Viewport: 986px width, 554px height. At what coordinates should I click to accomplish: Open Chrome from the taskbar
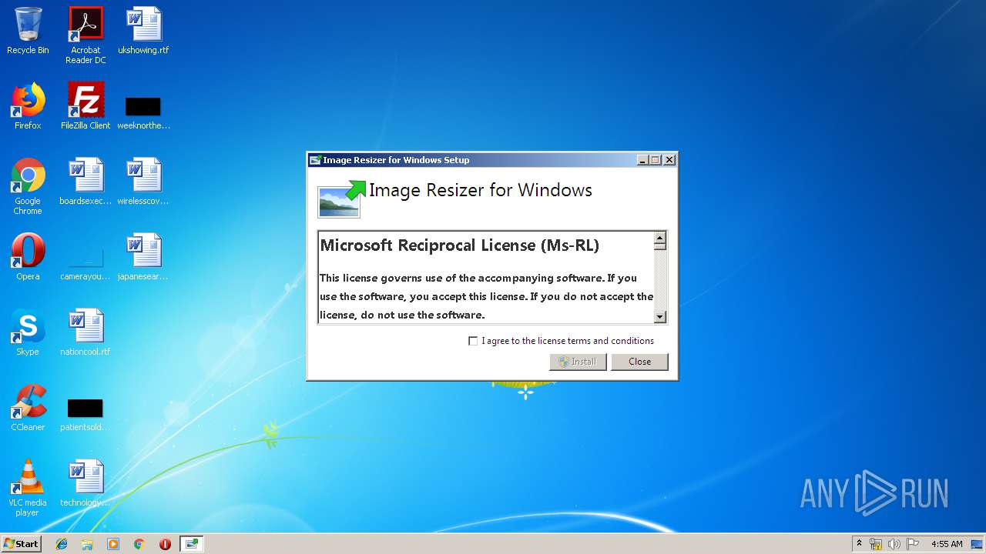(x=139, y=544)
